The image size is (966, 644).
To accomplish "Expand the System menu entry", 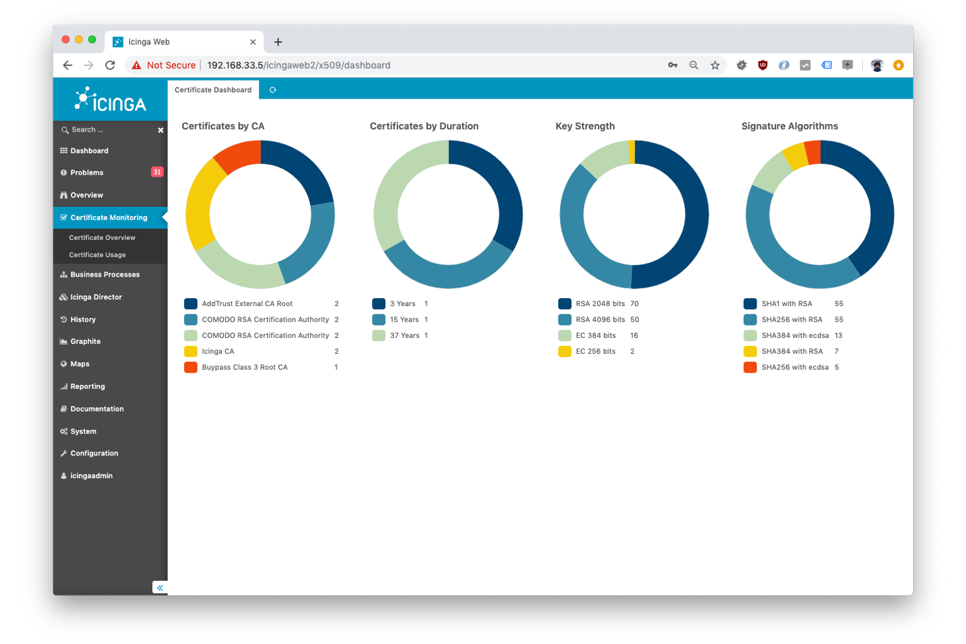I will (x=84, y=431).
